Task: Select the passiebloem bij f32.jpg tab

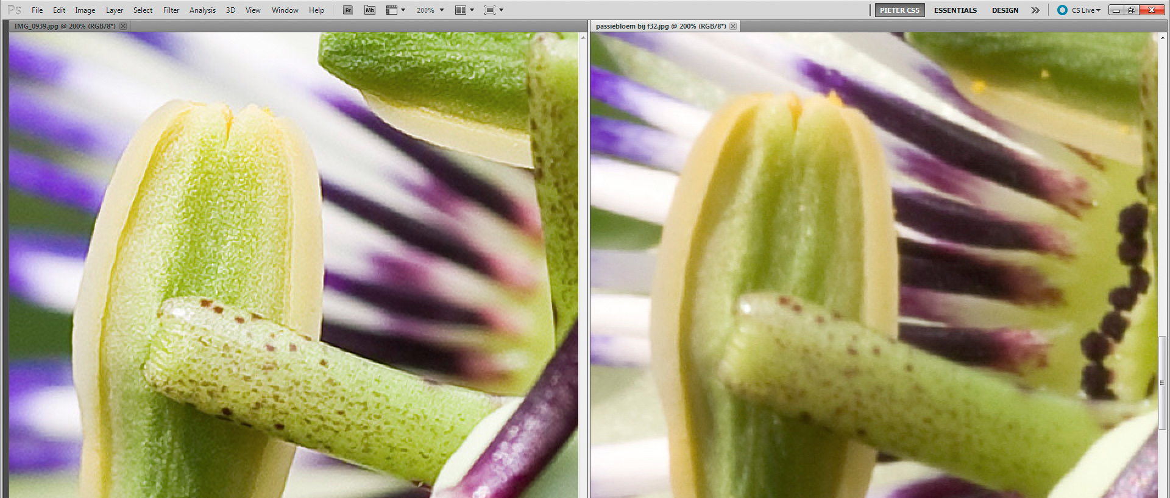Action: (x=661, y=26)
